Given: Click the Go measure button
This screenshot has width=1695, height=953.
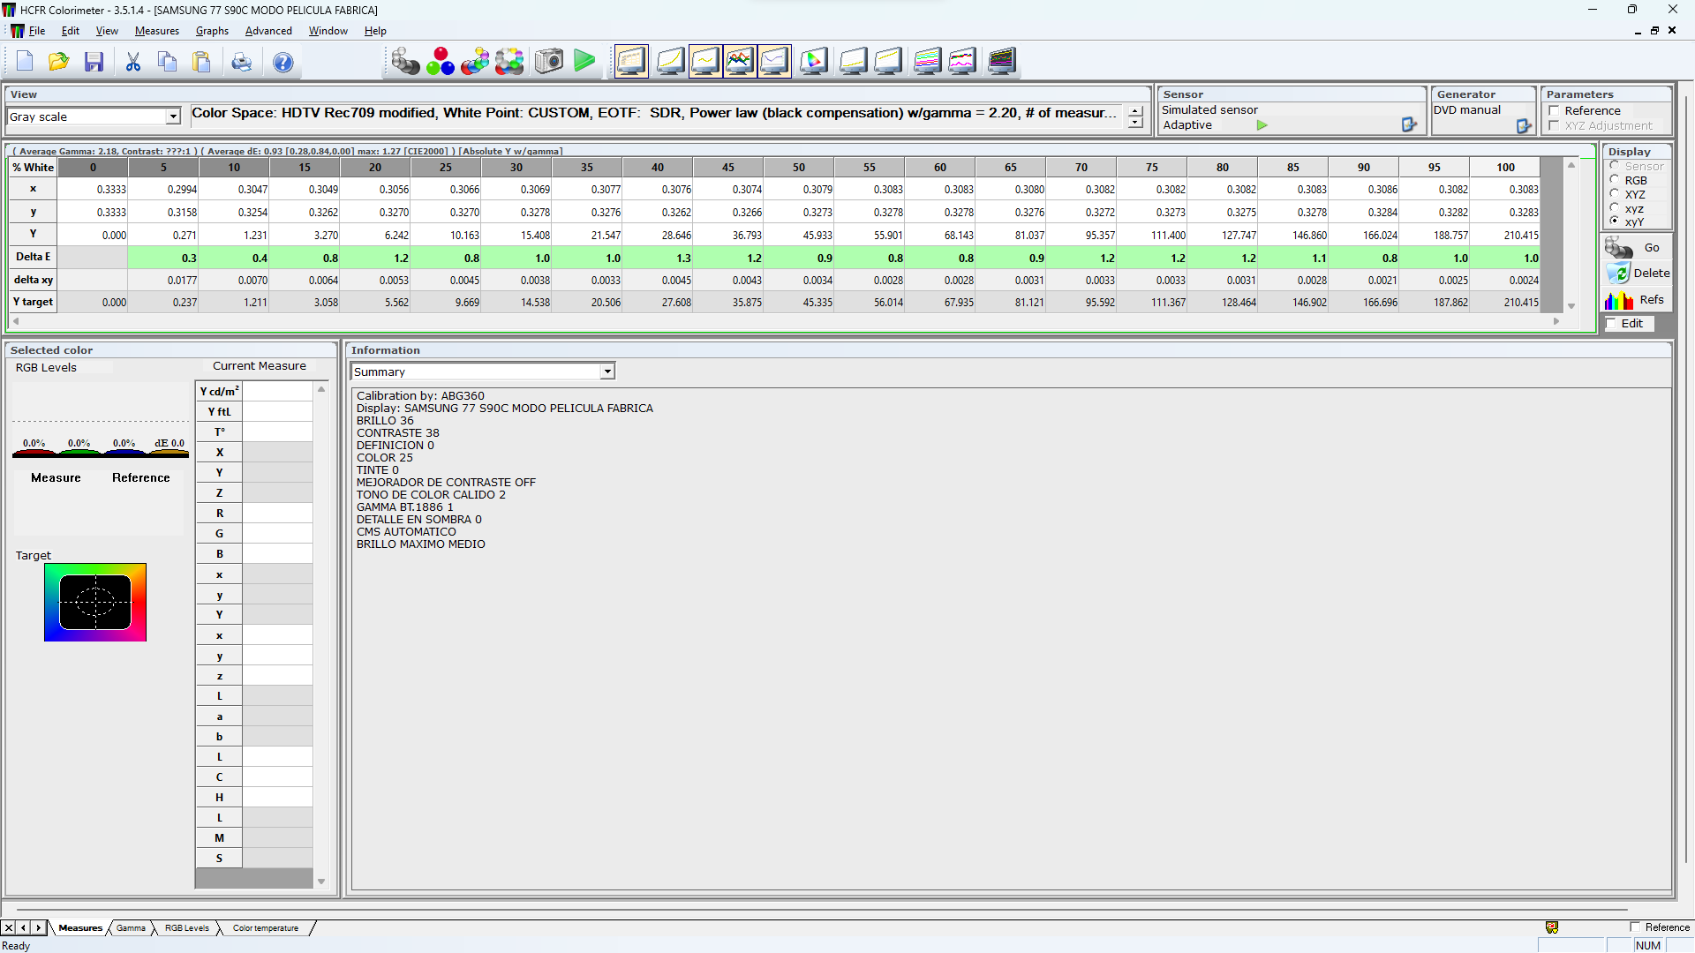Looking at the screenshot, I should pyautogui.click(x=1636, y=248).
